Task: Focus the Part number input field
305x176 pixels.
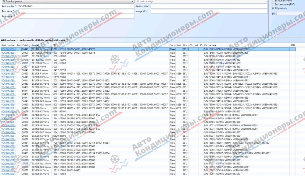Action: (x=76, y=6)
